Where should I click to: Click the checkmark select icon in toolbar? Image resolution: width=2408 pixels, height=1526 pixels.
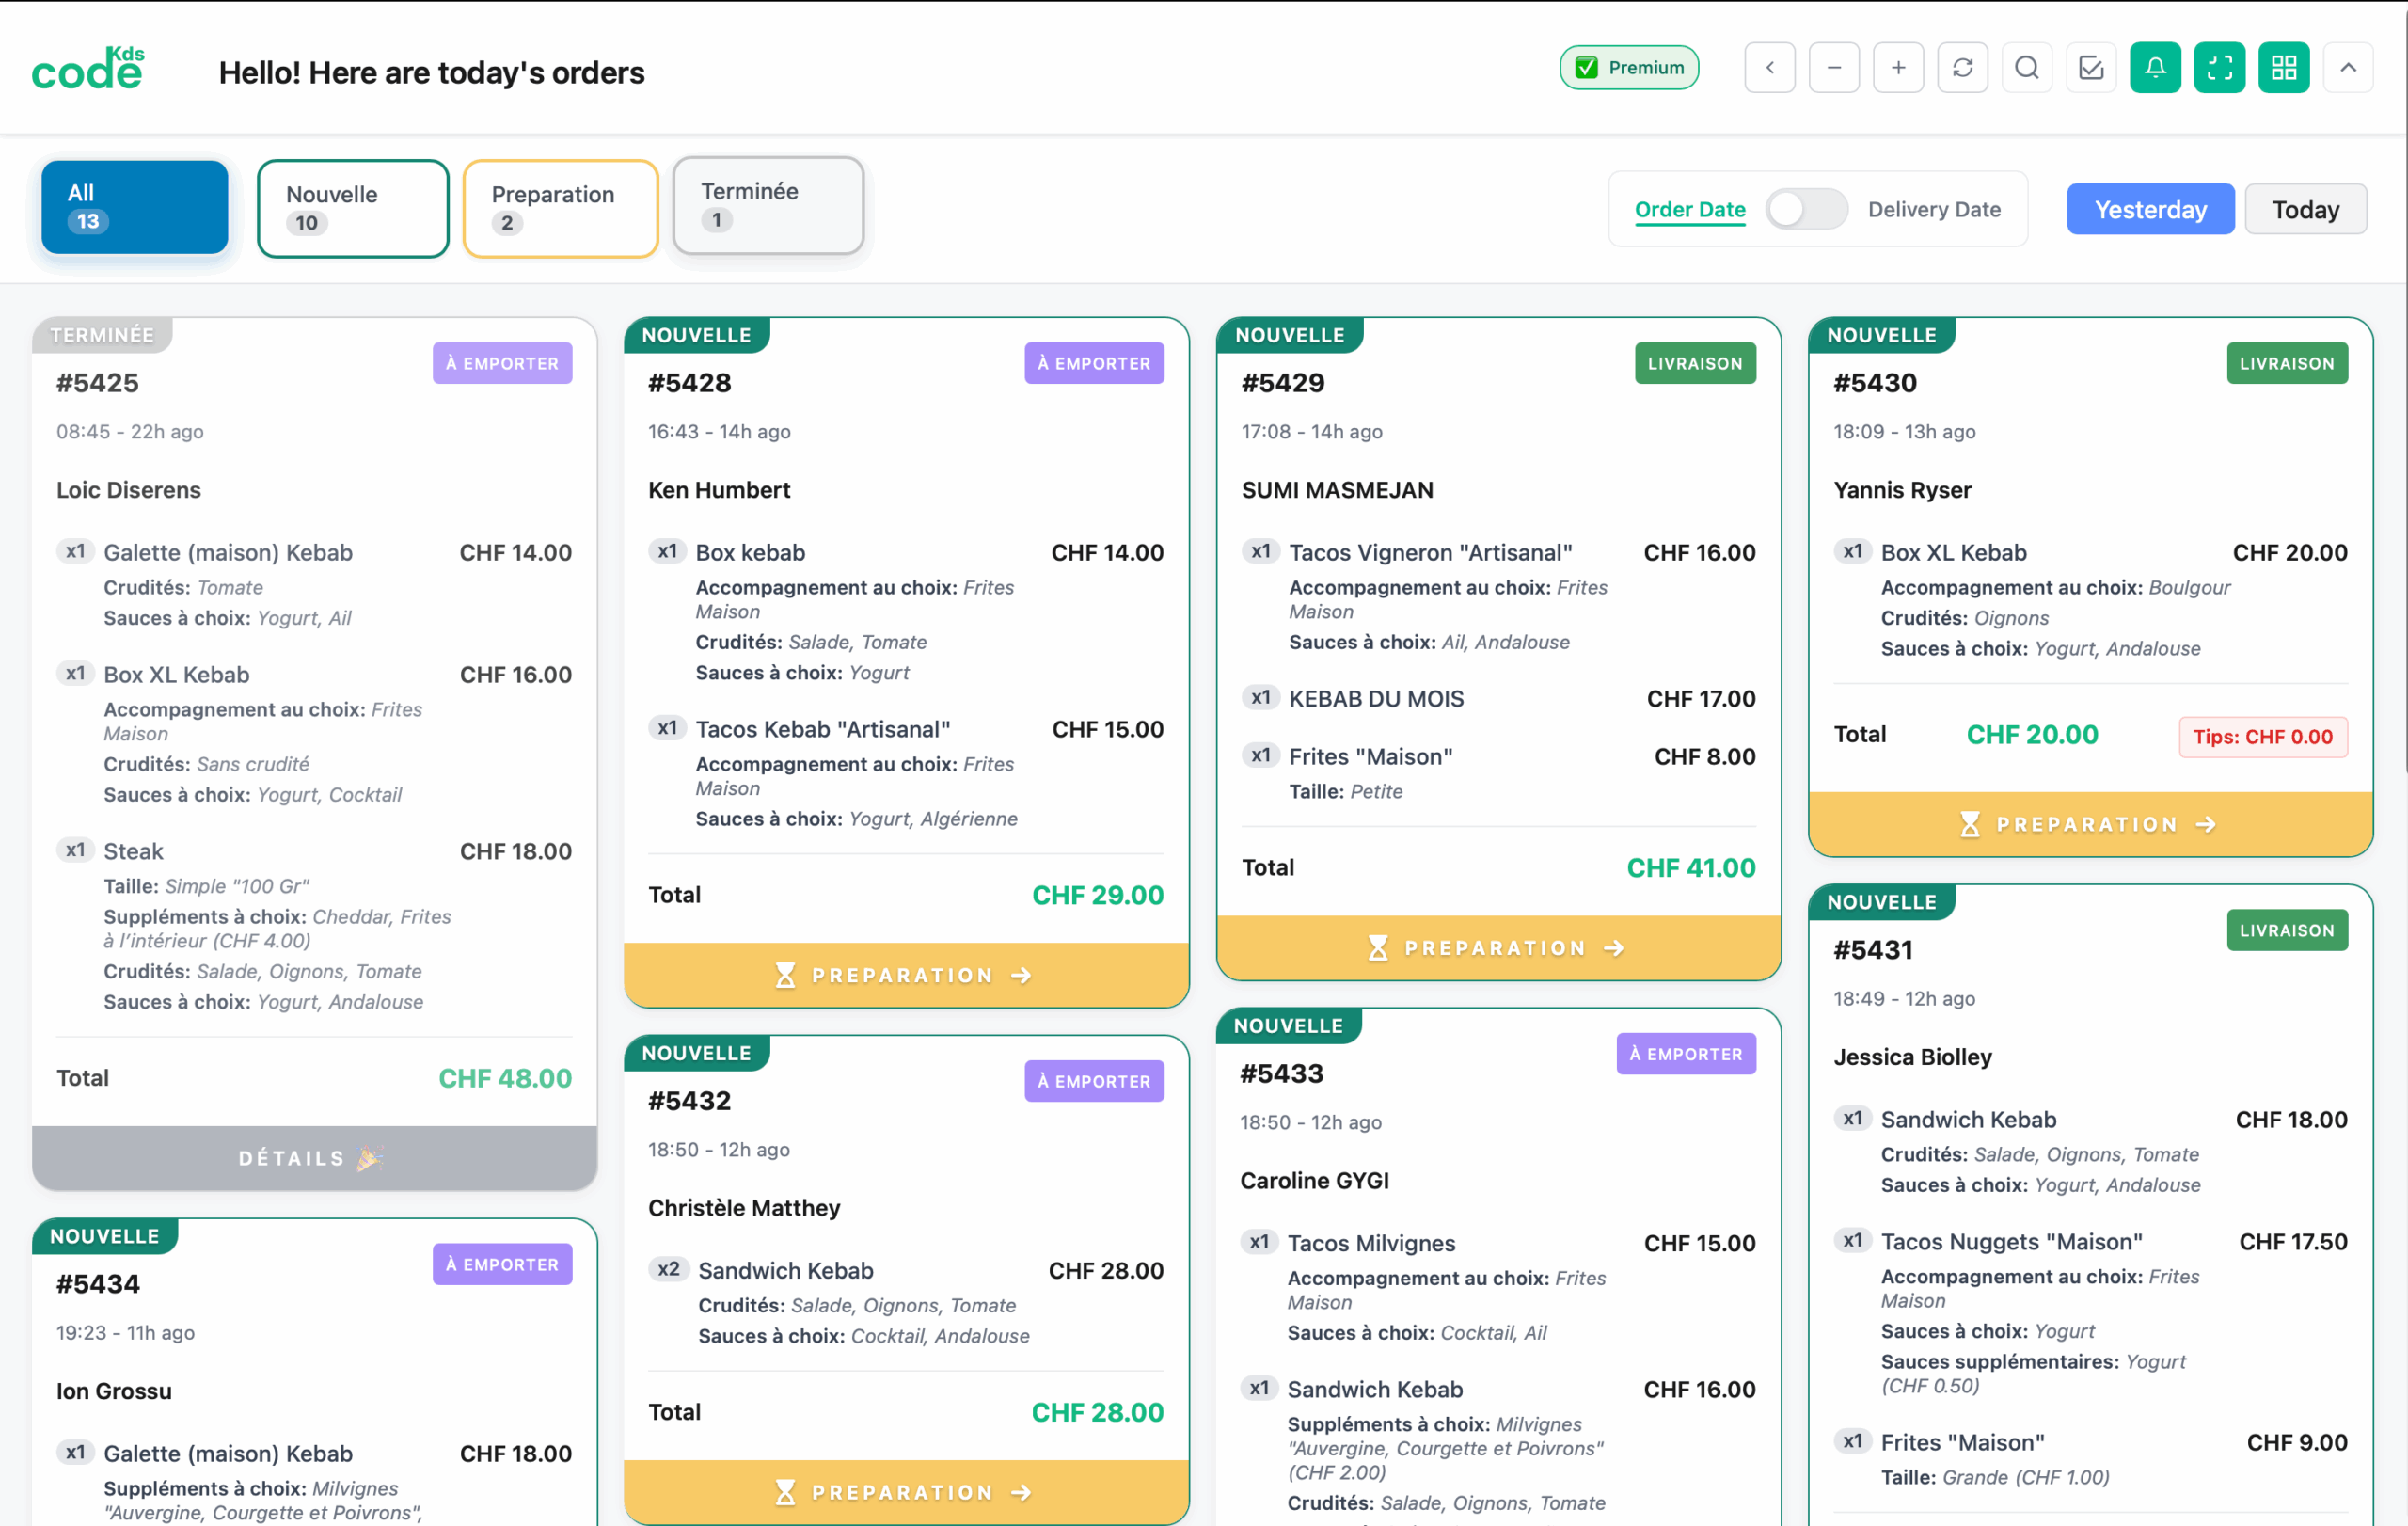2090,68
